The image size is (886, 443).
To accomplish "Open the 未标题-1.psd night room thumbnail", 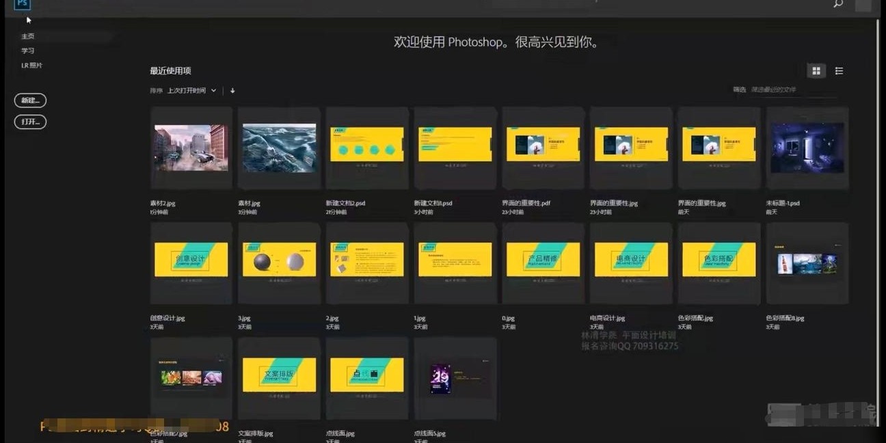I will [807, 148].
